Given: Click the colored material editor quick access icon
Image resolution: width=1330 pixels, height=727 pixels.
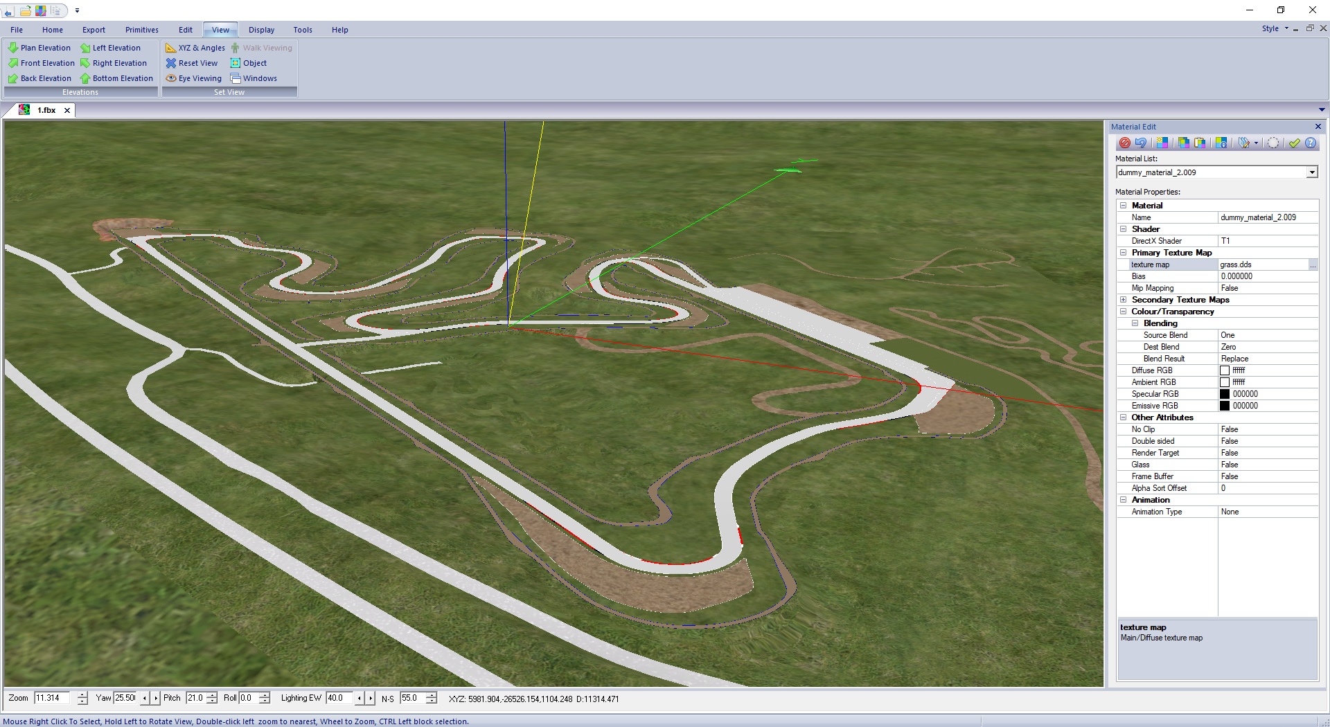Looking at the screenshot, I should tap(41, 10).
